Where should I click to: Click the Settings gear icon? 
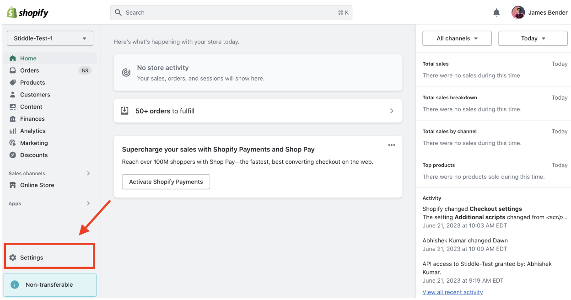pos(13,257)
